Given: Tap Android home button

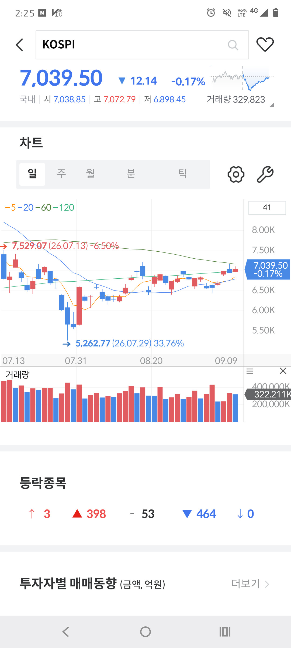Looking at the screenshot, I should [145, 632].
